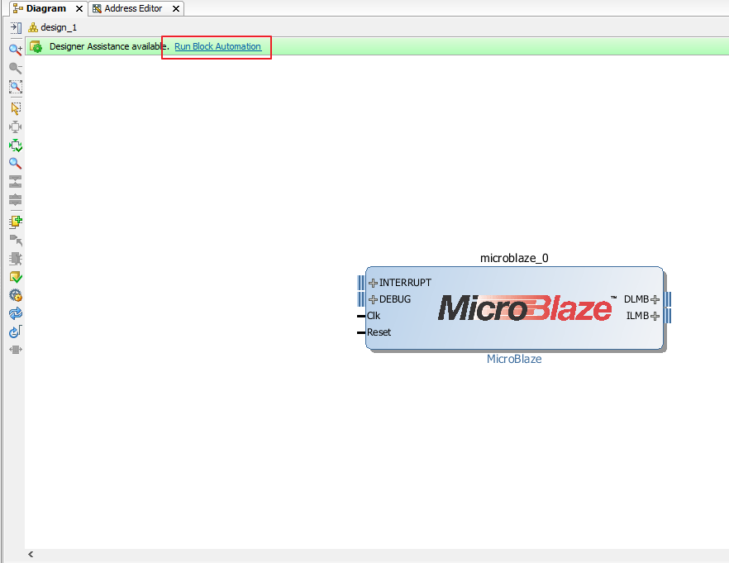Click the grayed Fit Selection icon

coord(16,127)
